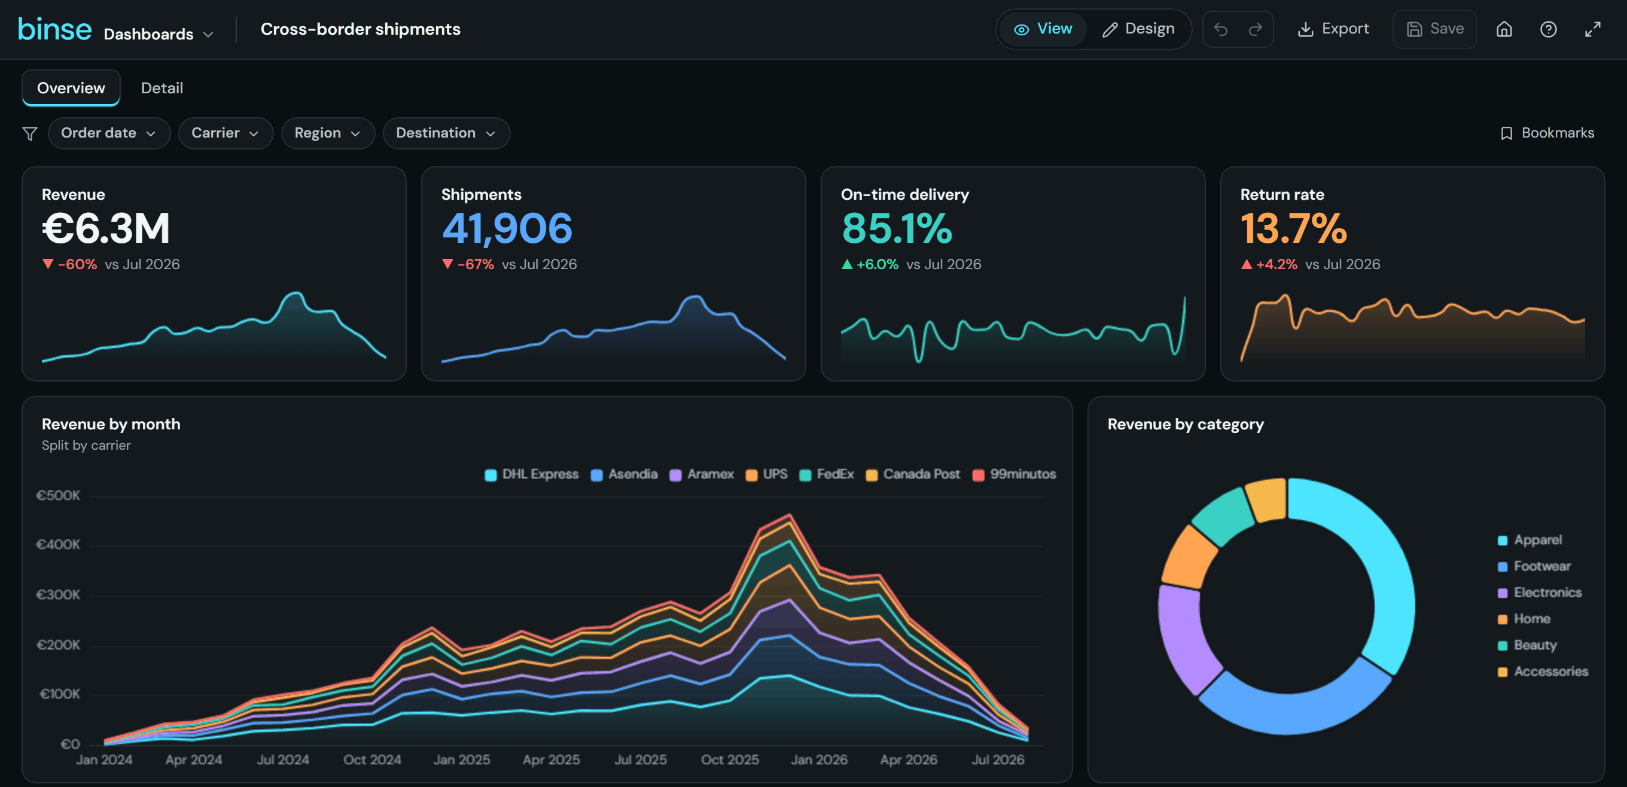Select the Overview tab

click(71, 88)
